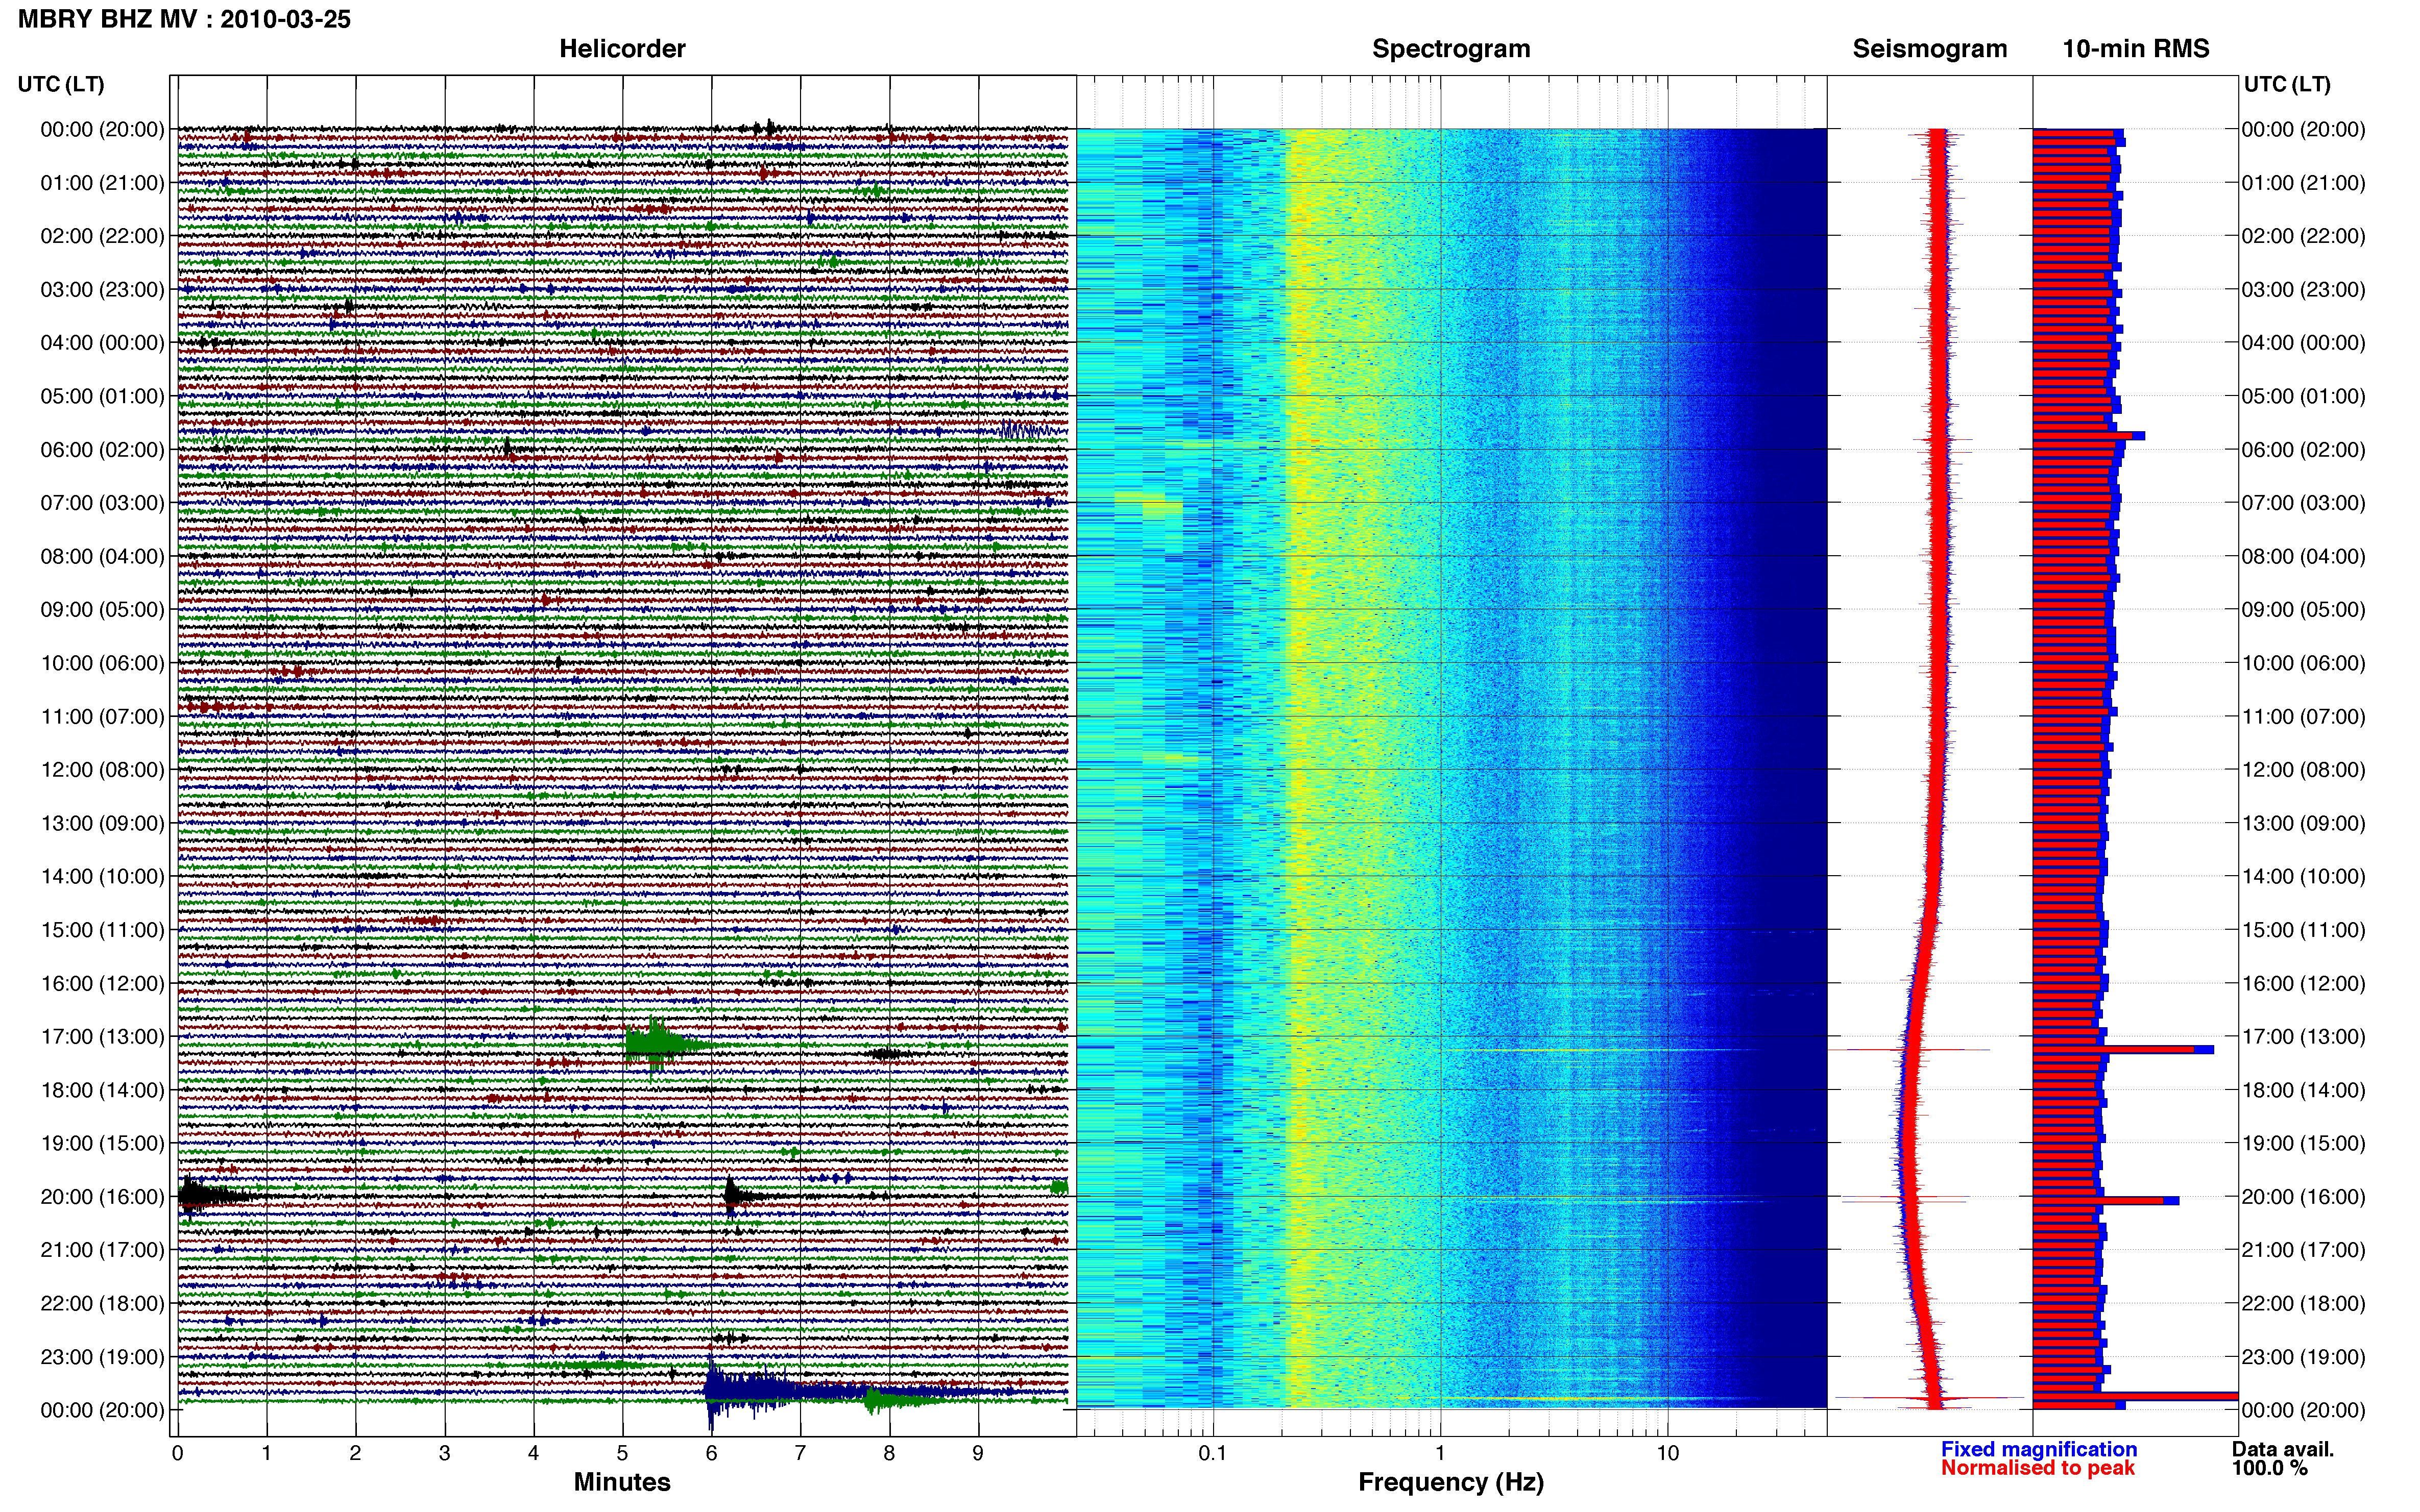Click the right '10:00 (06:00)' time label
This screenshot has width=2420, height=1512.
2303,663
